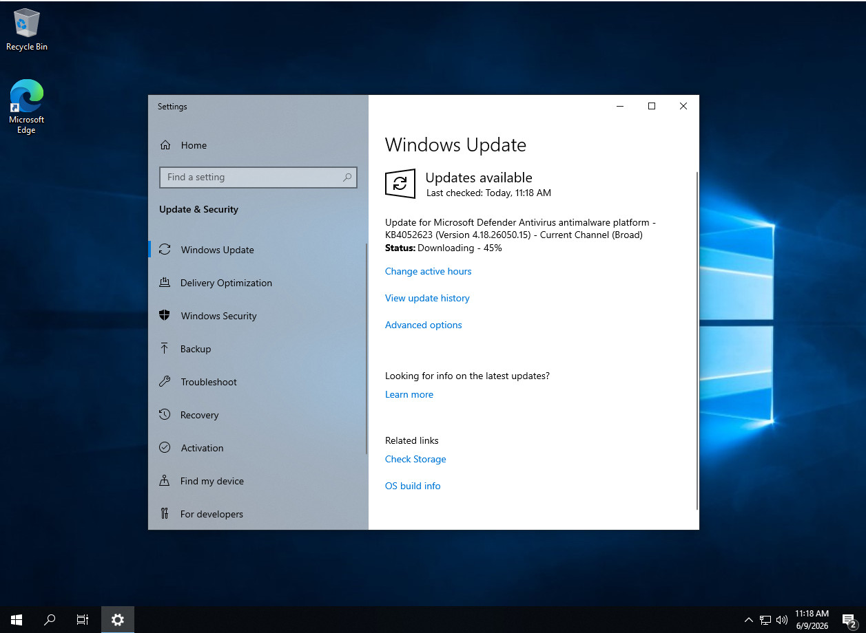Image resolution: width=866 pixels, height=633 pixels.
Task: Focus the Find a setting search box
Action: click(x=258, y=177)
